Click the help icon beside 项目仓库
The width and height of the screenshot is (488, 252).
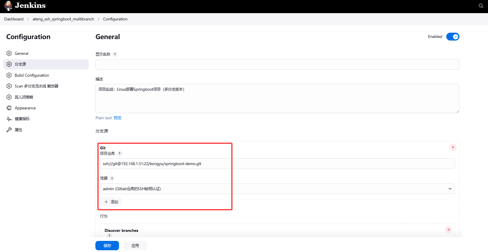coord(119,153)
